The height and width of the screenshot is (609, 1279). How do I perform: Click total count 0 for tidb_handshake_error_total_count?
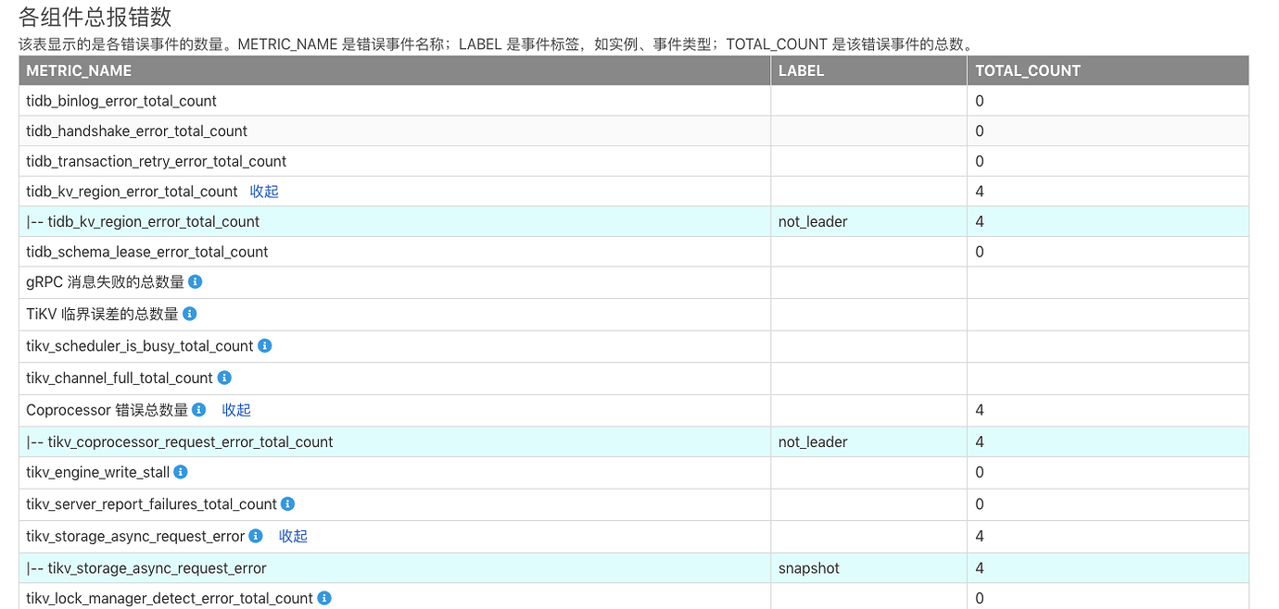[x=980, y=131]
